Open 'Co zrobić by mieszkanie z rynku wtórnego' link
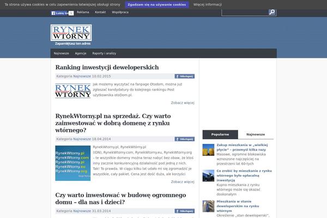The image size is (327, 218). click(244, 175)
